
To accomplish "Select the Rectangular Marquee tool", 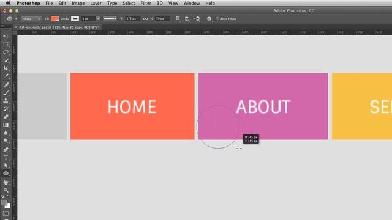I will click(x=6, y=45).
